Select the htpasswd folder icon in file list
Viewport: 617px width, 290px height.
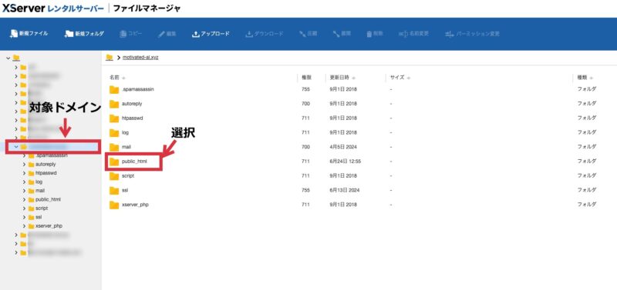point(114,118)
